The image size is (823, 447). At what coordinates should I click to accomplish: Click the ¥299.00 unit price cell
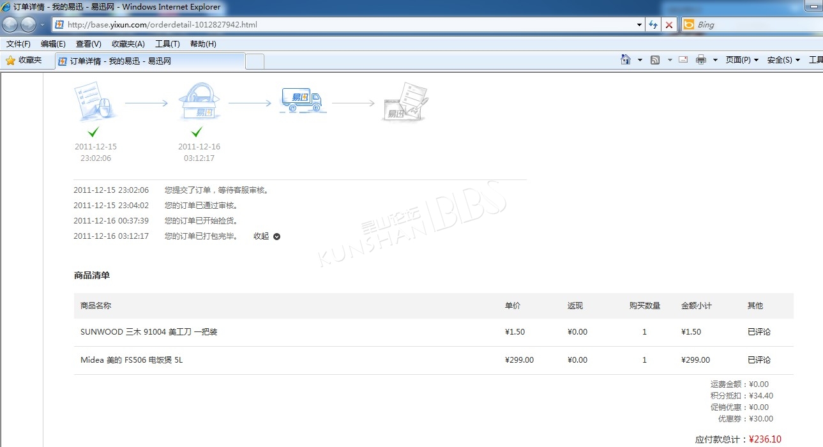pyautogui.click(x=519, y=360)
